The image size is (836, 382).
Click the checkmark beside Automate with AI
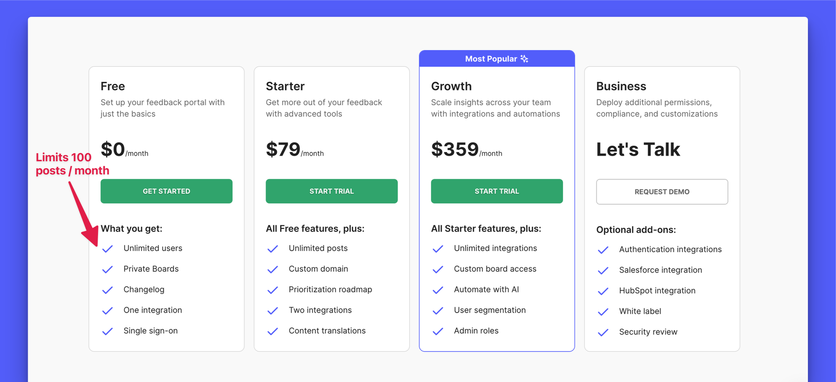click(438, 290)
